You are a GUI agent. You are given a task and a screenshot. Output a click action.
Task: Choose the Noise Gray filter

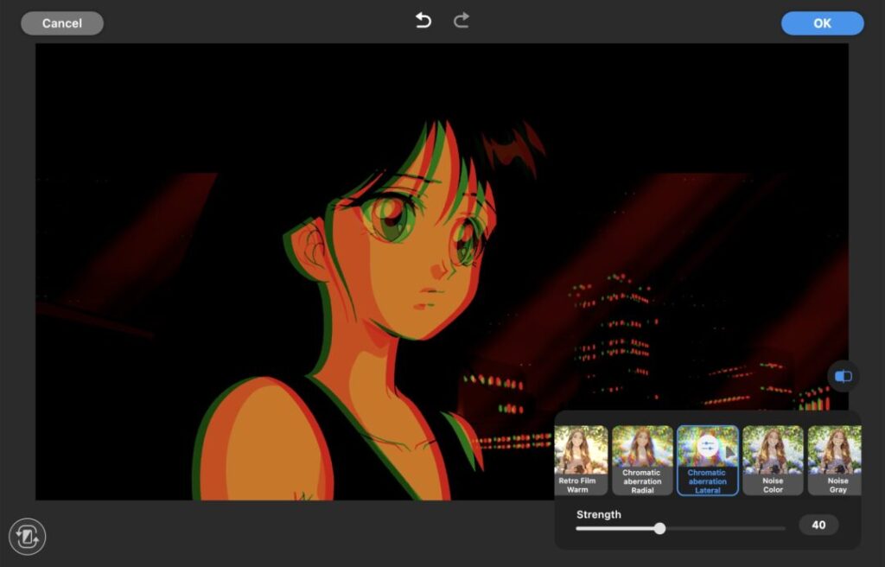click(834, 460)
